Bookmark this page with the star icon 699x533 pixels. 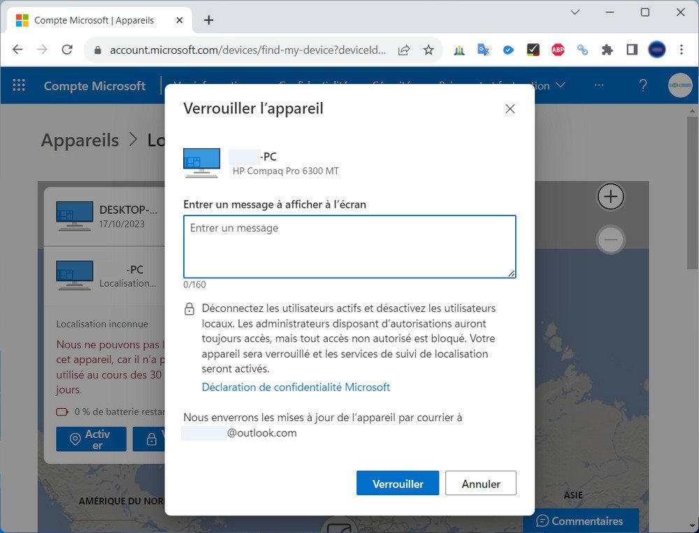[x=428, y=50]
